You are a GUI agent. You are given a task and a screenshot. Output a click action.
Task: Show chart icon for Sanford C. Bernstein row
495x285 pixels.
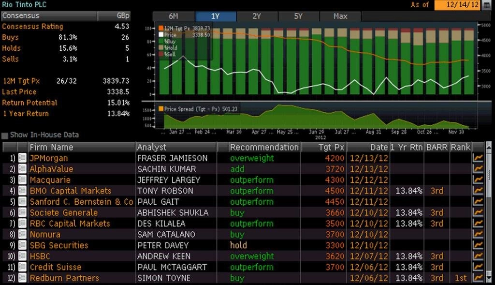pyautogui.click(x=478, y=201)
